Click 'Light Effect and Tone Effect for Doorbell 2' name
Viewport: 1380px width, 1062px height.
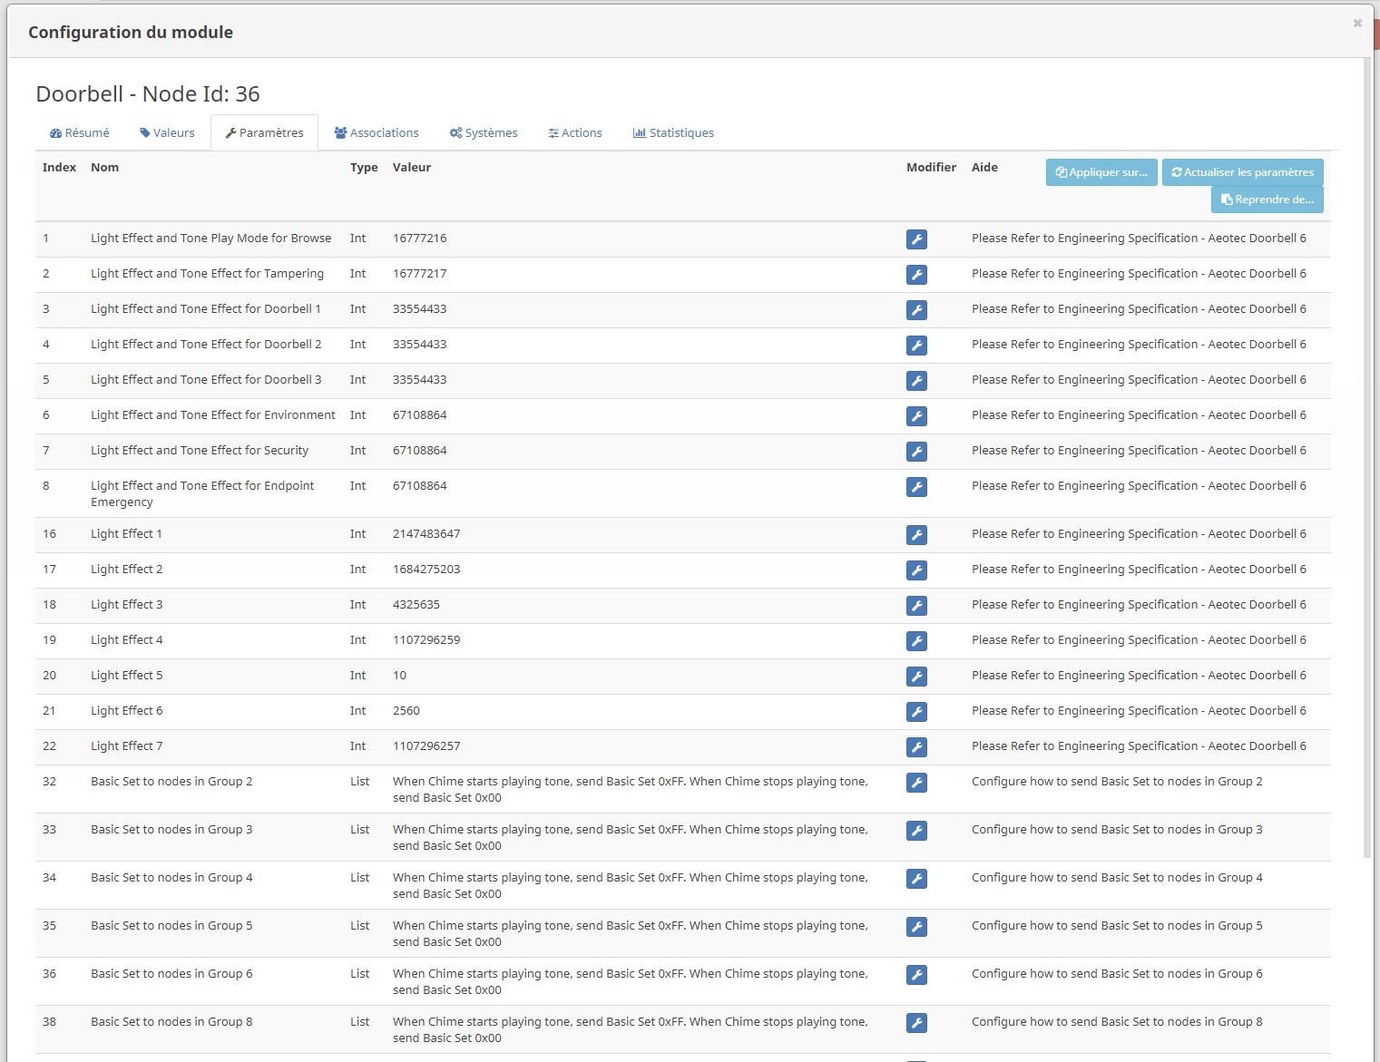click(206, 345)
